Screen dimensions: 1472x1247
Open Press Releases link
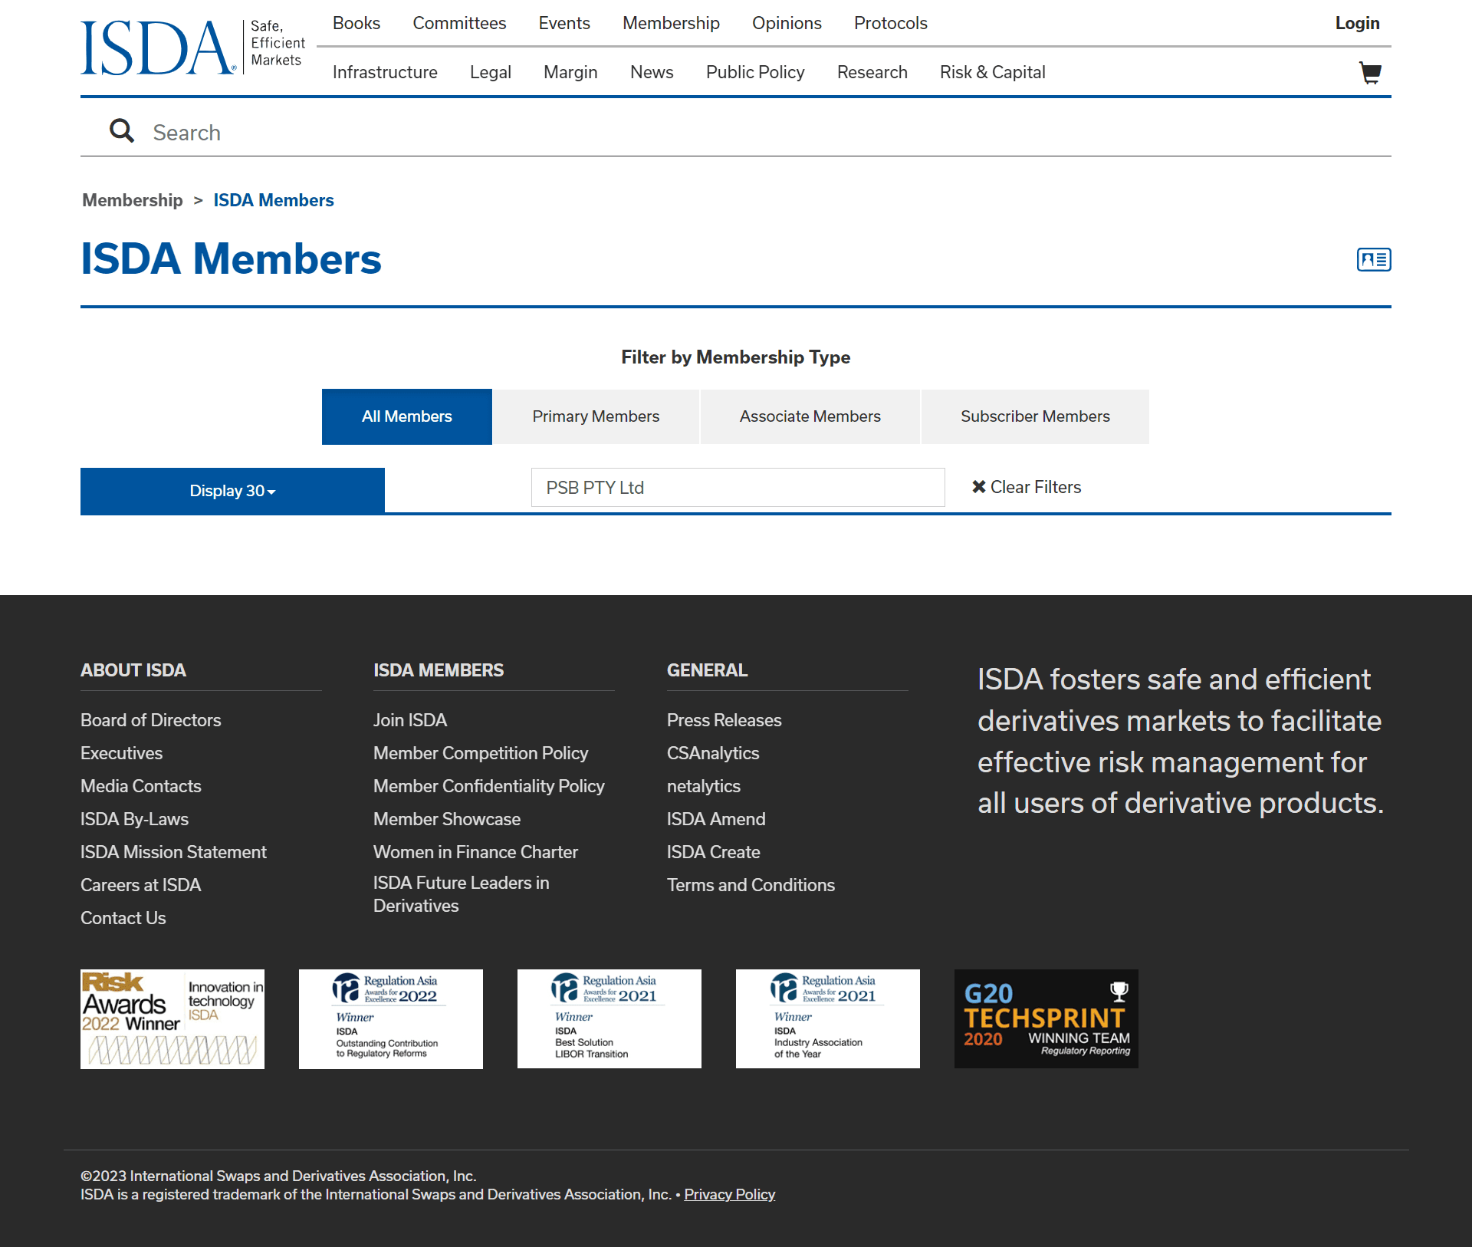(x=724, y=720)
